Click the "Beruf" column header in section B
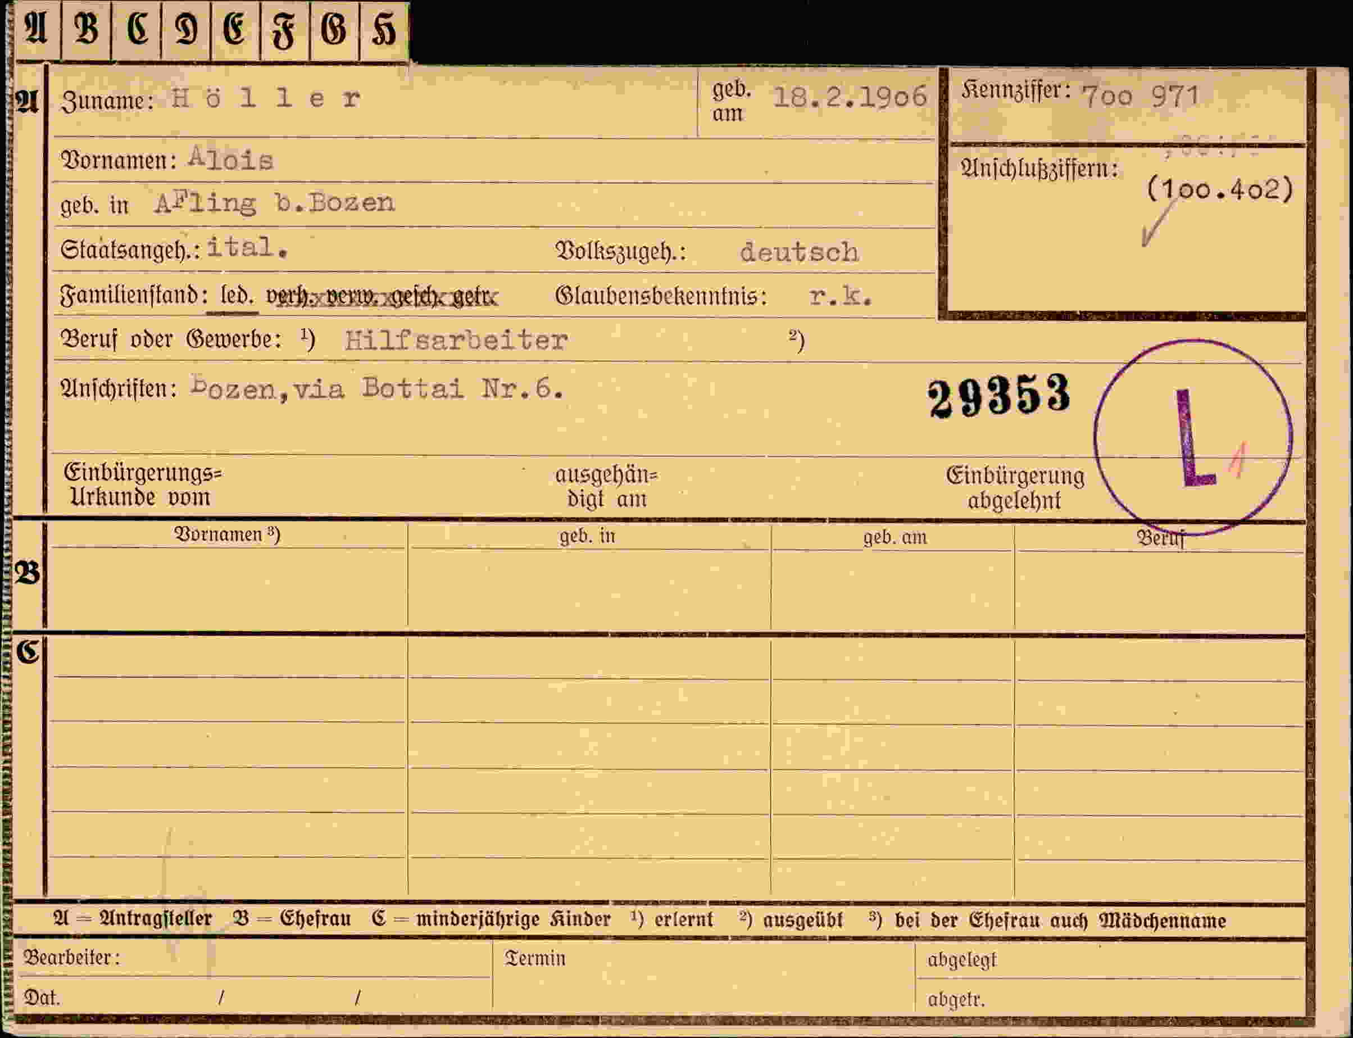This screenshot has height=1038, width=1353. (1161, 538)
